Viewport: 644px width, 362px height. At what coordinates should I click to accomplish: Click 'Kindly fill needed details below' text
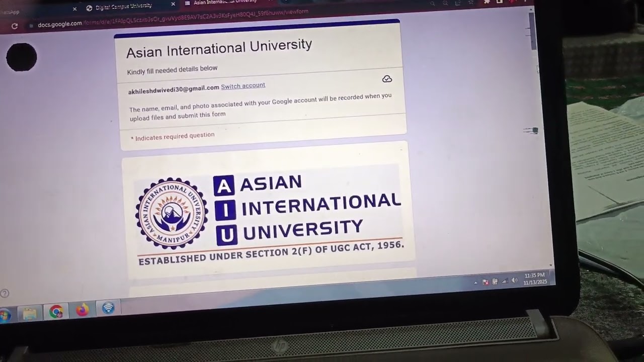[172, 70]
